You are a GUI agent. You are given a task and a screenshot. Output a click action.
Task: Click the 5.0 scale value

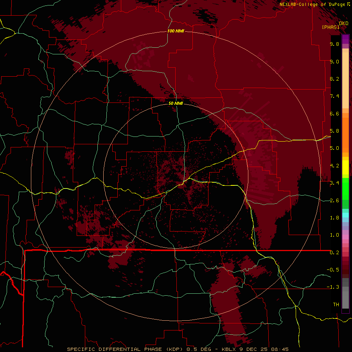point(334,148)
